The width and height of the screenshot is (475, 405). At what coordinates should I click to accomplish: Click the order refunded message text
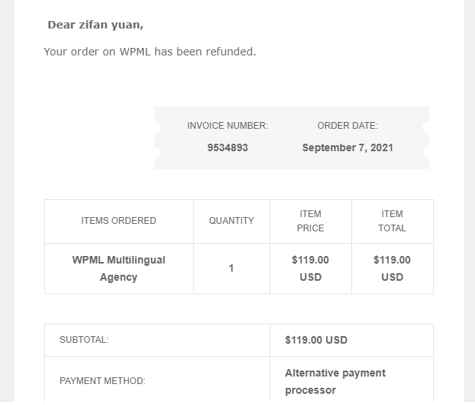coord(150,52)
